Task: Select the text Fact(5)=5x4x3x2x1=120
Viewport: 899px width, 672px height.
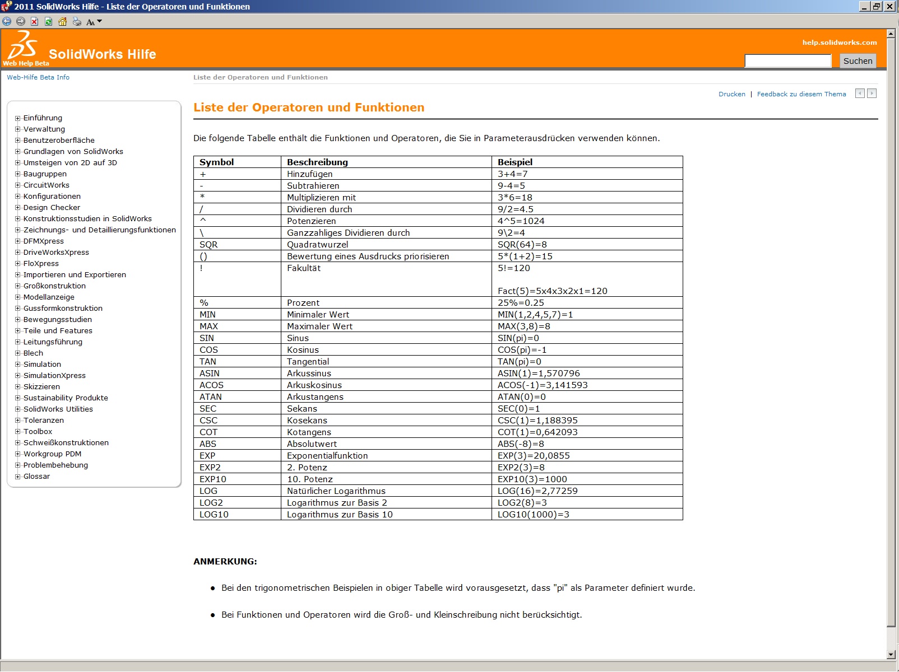Action: pos(553,291)
